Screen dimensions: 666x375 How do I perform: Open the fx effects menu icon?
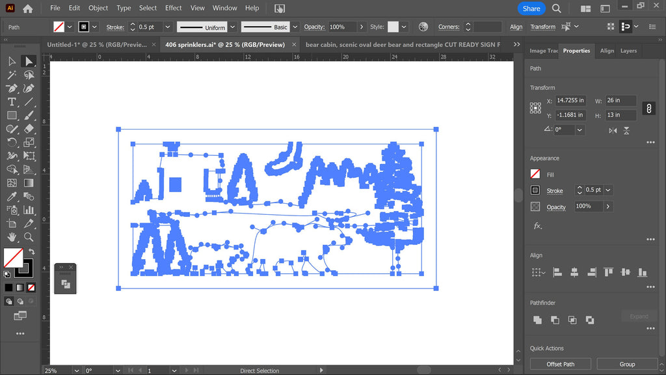(x=537, y=226)
